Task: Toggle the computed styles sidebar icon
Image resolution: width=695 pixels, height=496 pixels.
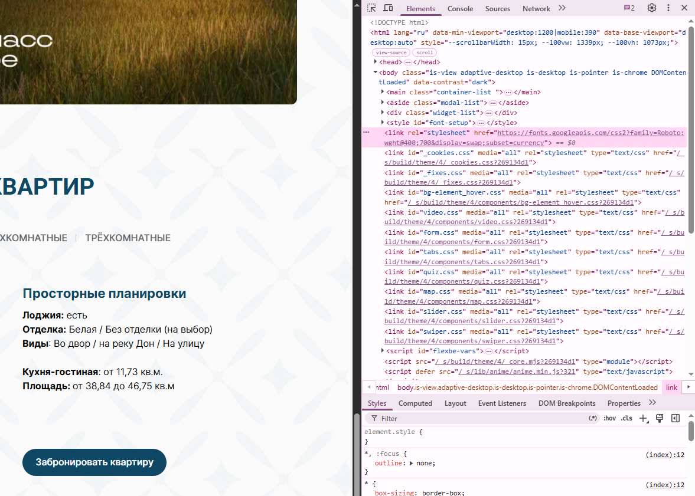Action: pos(676,418)
